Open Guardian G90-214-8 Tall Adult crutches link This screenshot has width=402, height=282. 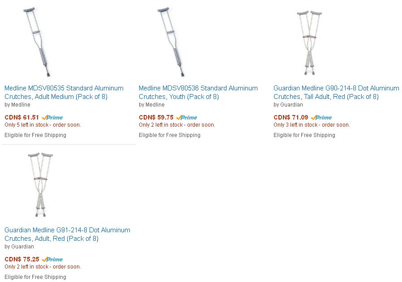coord(336,92)
